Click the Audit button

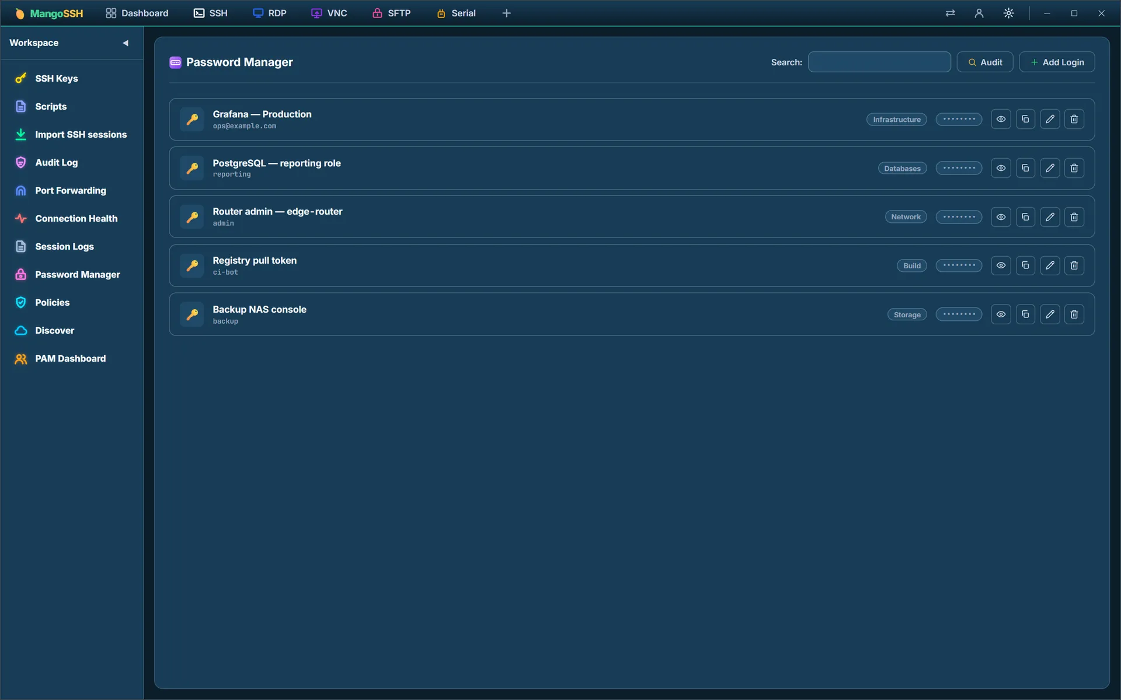(985, 62)
